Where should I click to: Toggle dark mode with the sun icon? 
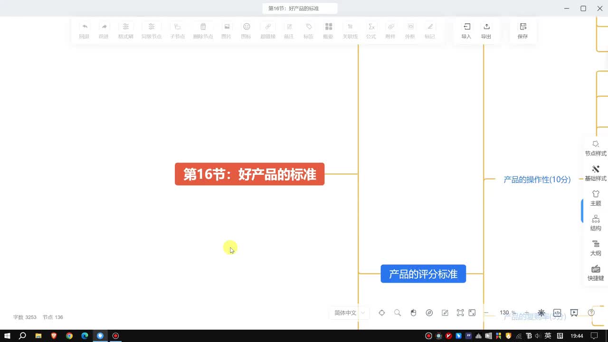pyautogui.click(x=541, y=313)
